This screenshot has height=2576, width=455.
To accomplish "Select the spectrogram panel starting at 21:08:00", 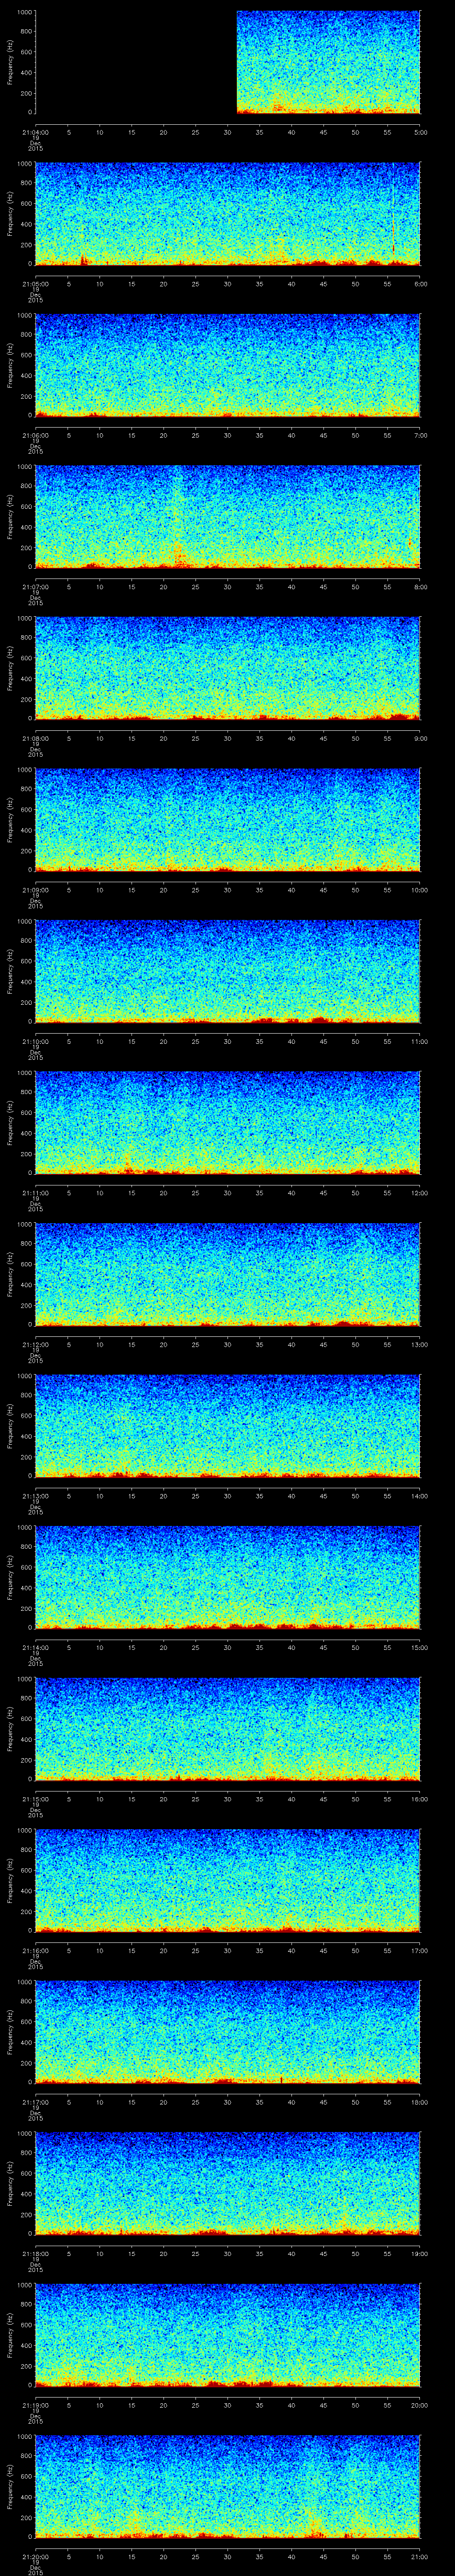I will 228,669.
